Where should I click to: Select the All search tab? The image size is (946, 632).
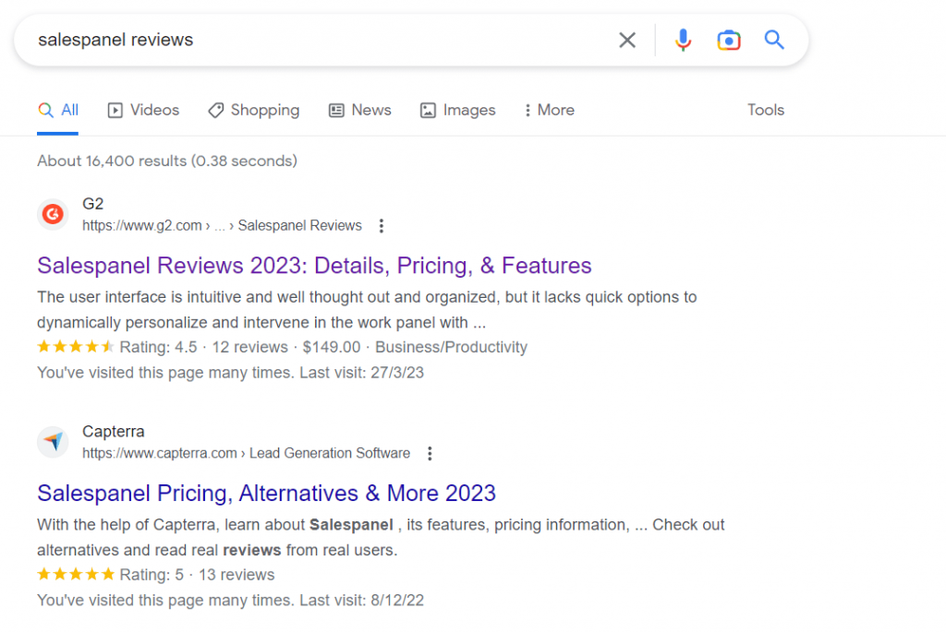58,110
